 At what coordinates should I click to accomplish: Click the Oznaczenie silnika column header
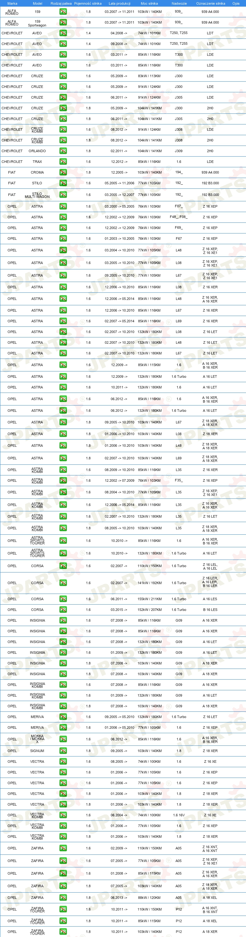pyautogui.click(x=210, y=3)
